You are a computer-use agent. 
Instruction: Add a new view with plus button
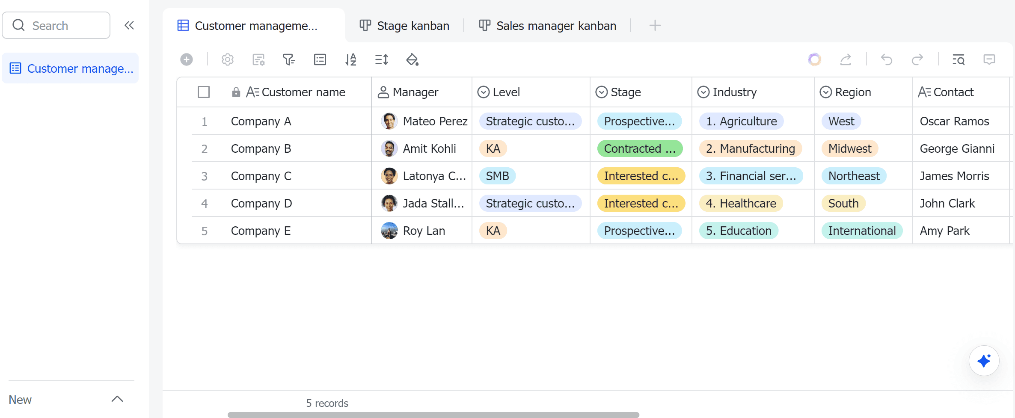pos(655,26)
